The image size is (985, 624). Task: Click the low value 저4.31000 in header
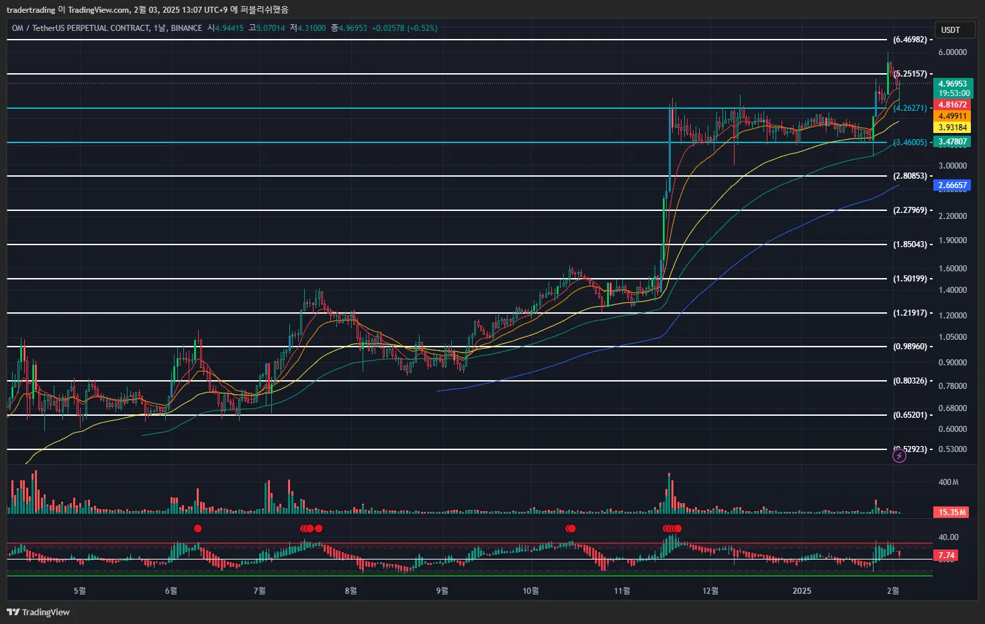tap(308, 28)
